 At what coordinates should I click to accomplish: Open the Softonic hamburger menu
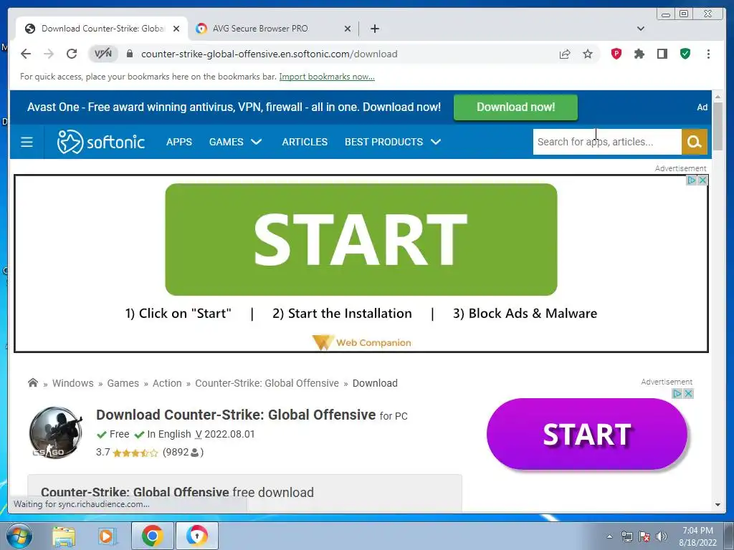point(27,142)
